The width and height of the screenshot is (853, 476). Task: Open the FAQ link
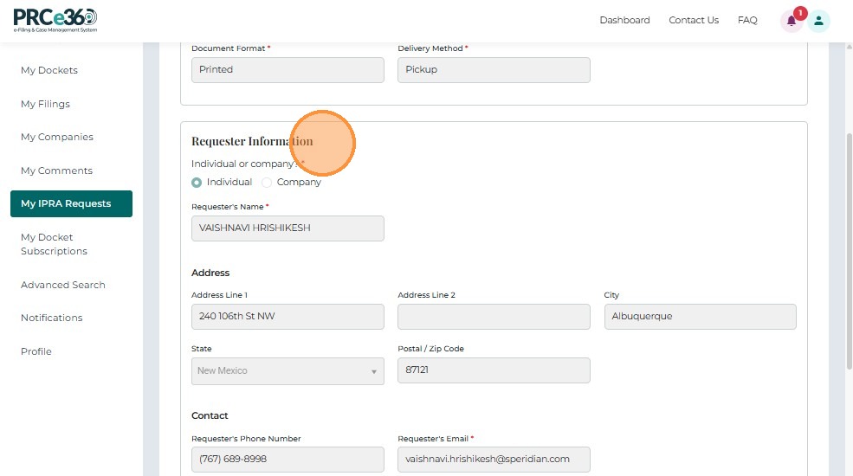tap(747, 20)
